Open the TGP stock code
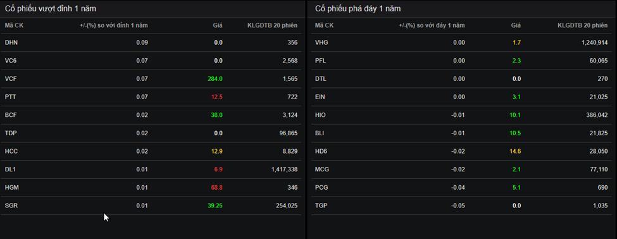 click(321, 205)
